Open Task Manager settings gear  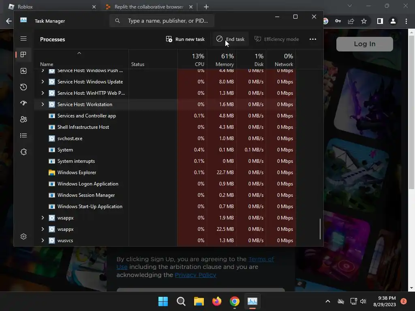point(24,236)
